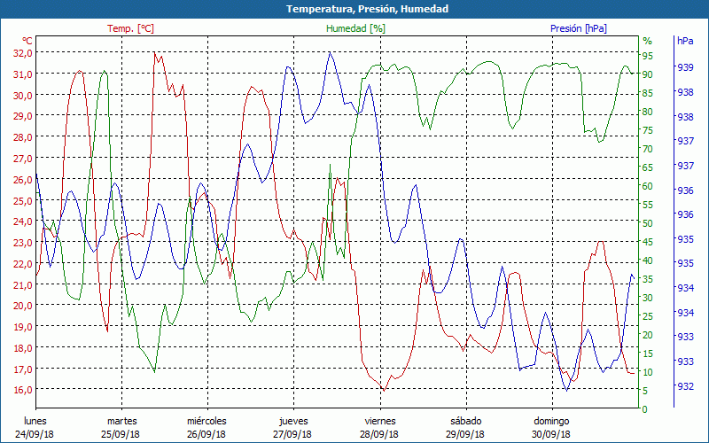Viewport: 709px width, 443px height.
Task: Click the '21,0' temperature axis value
Action: [x=23, y=284]
